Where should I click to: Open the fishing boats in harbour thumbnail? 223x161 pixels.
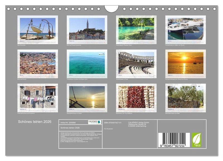(186, 30)
